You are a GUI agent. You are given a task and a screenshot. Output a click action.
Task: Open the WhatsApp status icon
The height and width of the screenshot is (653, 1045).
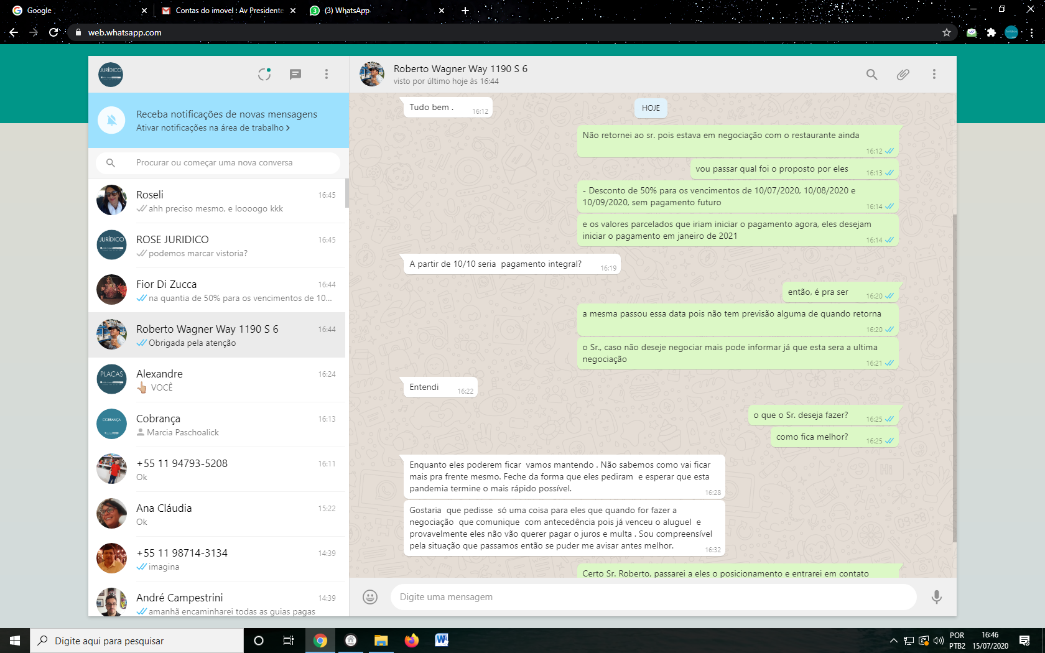[264, 75]
